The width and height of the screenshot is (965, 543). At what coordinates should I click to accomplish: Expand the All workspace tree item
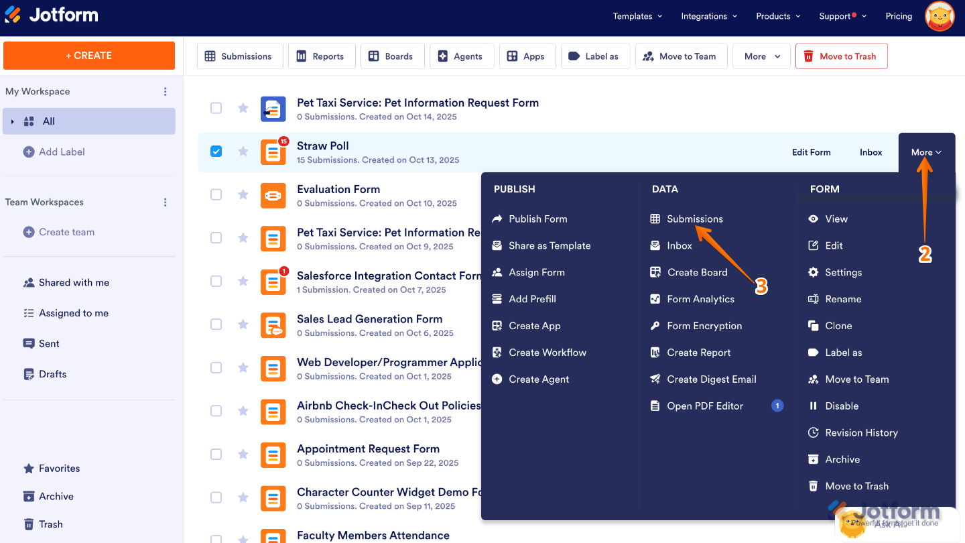pos(13,121)
